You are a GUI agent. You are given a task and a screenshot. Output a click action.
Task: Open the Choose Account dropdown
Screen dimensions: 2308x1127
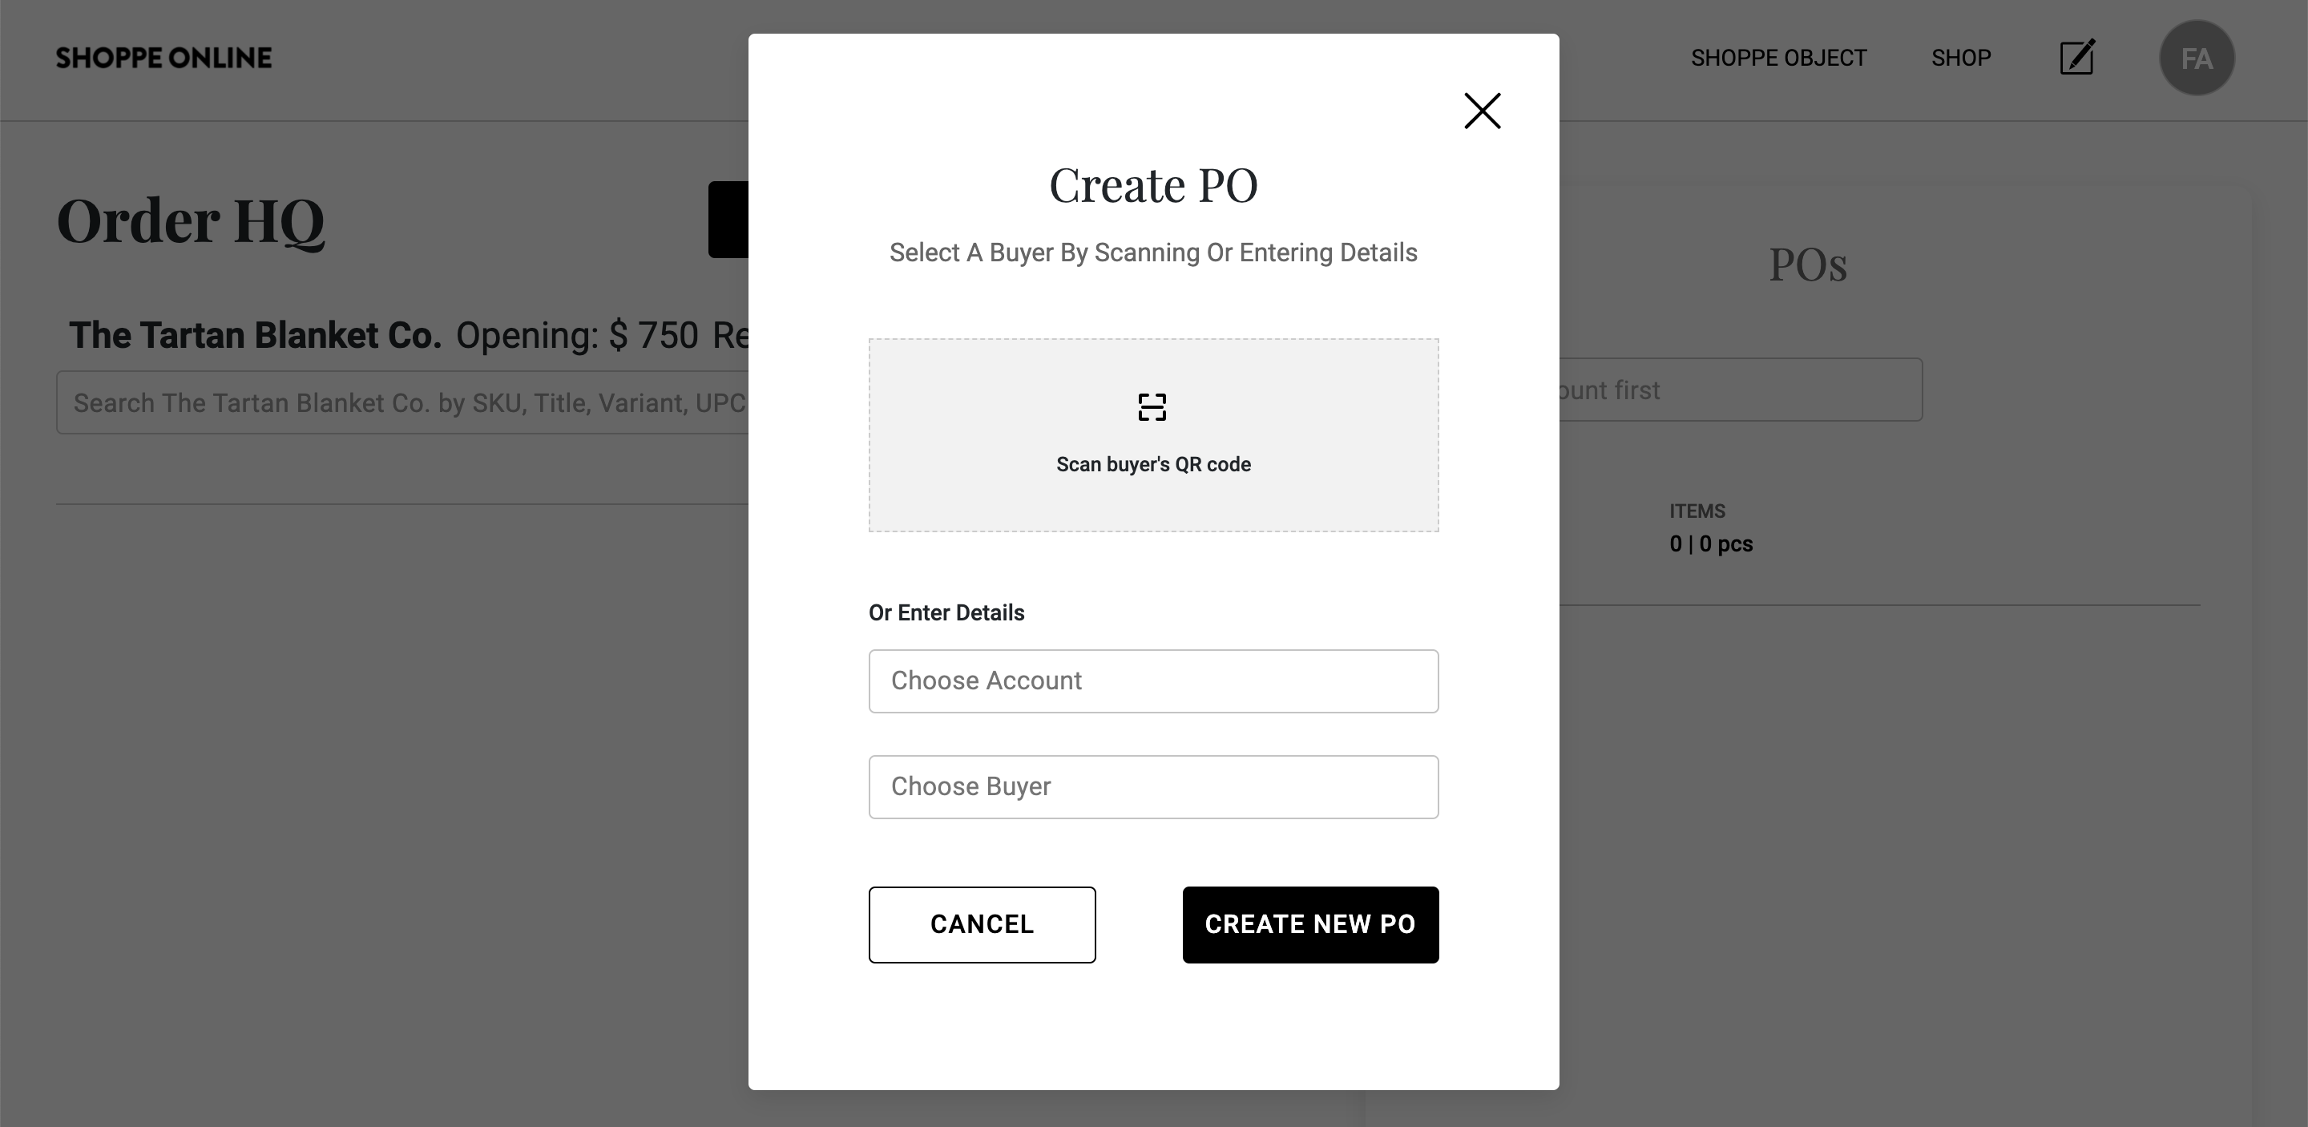[1153, 681]
